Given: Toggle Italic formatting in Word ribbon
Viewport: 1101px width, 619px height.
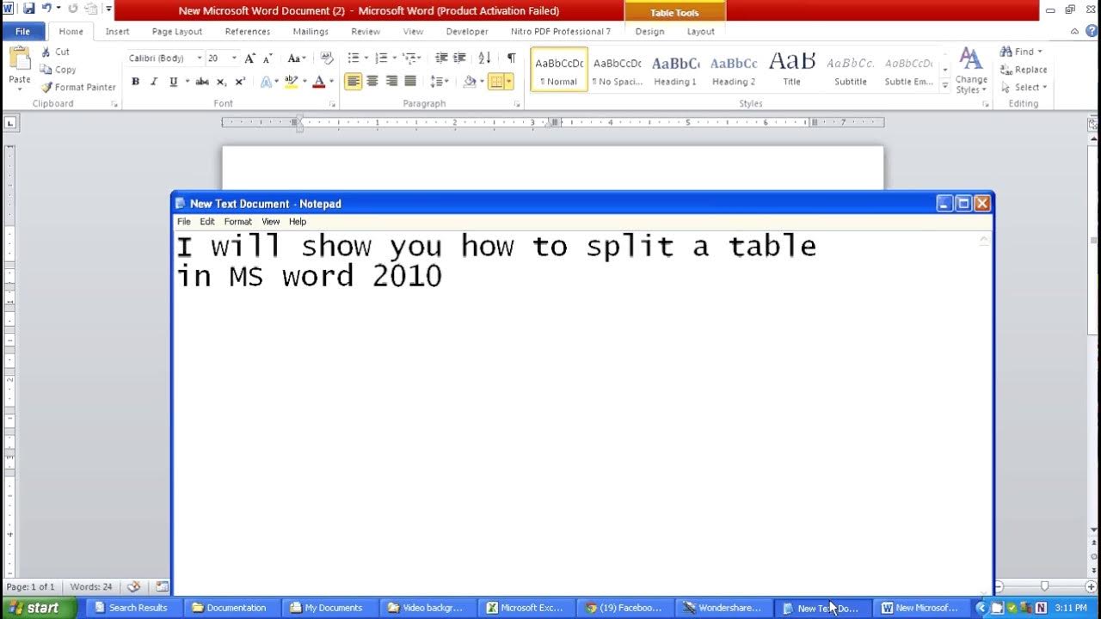Looking at the screenshot, I should click(154, 82).
